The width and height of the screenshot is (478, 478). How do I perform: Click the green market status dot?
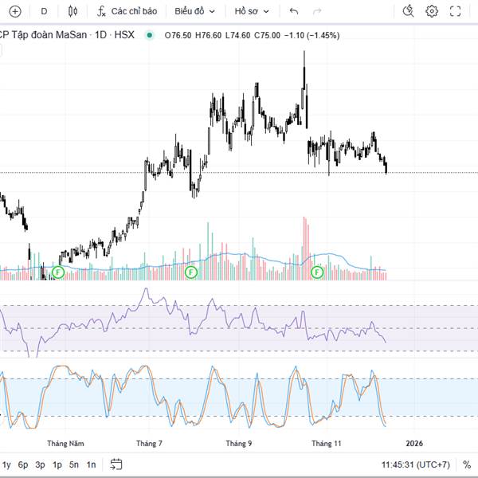coord(149,35)
